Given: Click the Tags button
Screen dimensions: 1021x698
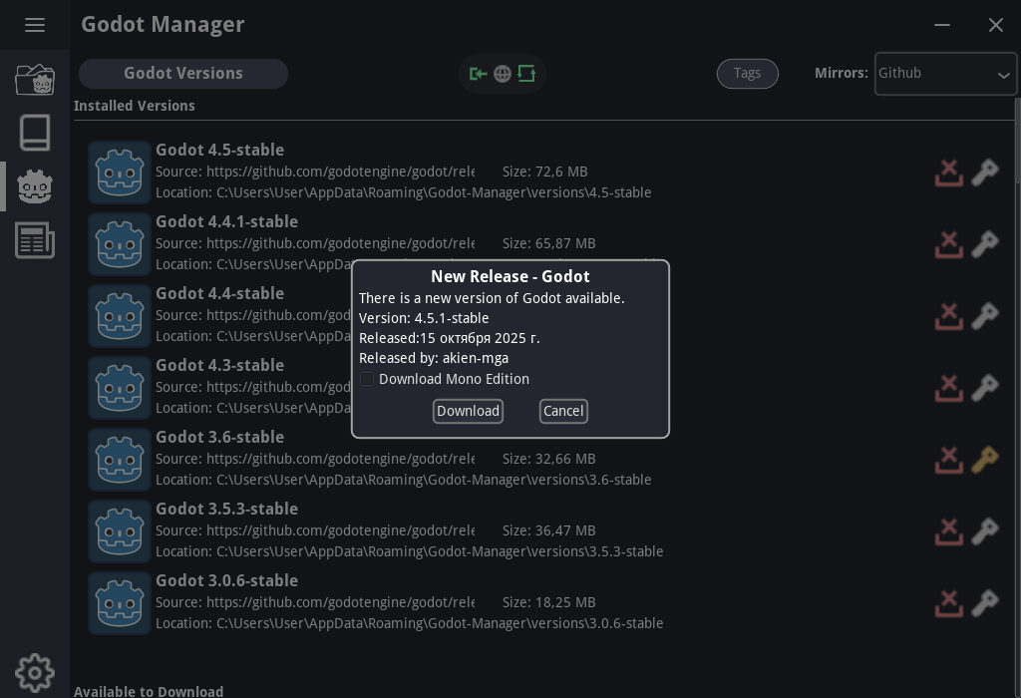Looking at the screenshot, I should pyautogui.click(x=748, y=74).
